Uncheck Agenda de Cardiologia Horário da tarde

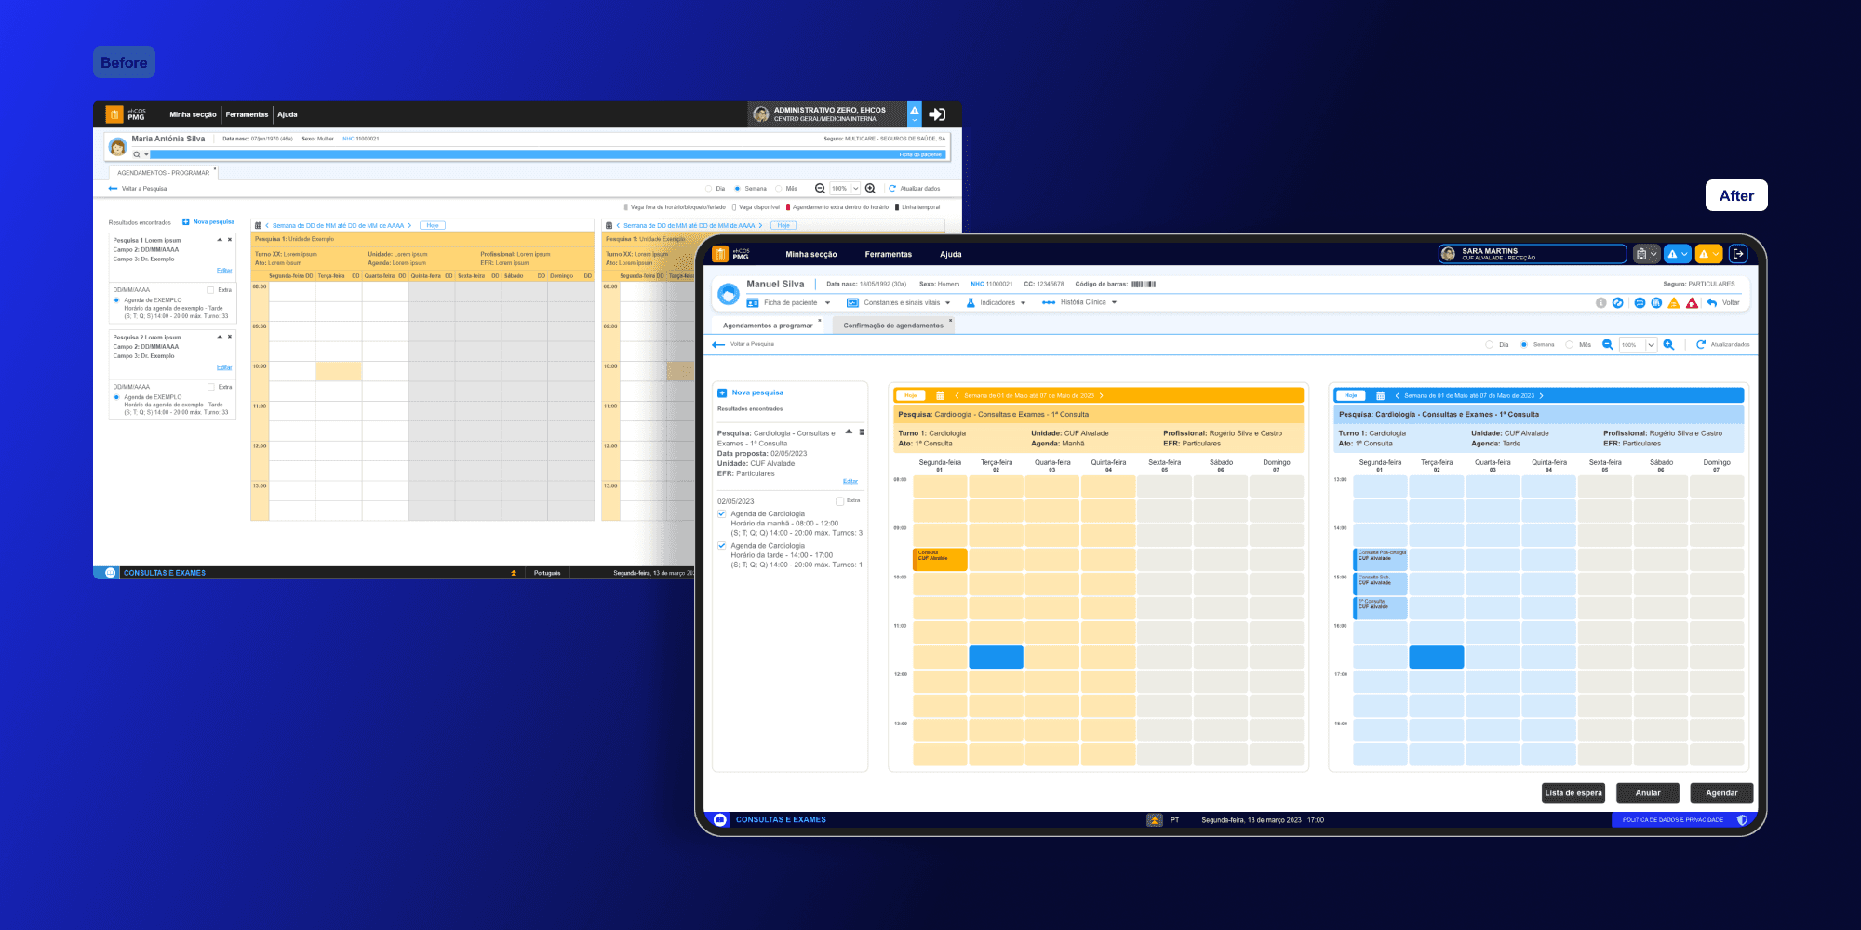pos(721,546)
